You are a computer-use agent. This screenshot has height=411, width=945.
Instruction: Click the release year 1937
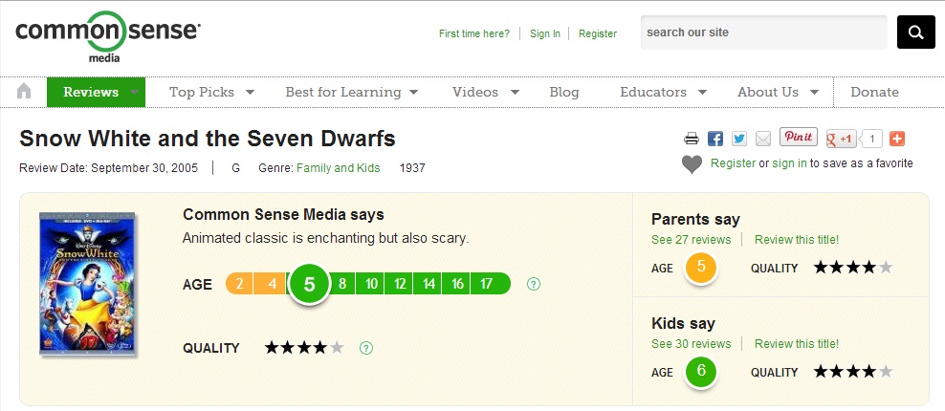point(412,167)
